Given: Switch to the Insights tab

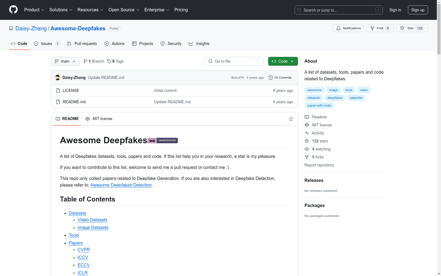Looking at the screenshot, I should point(199,44).
